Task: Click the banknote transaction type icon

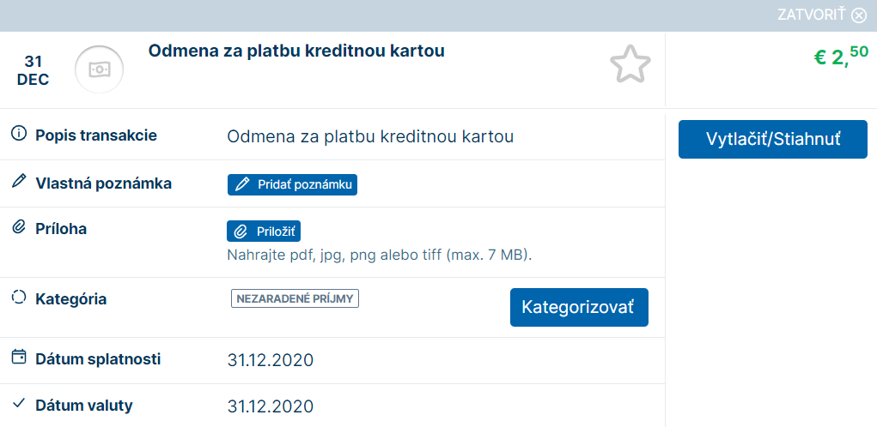Action: [98, 69]
